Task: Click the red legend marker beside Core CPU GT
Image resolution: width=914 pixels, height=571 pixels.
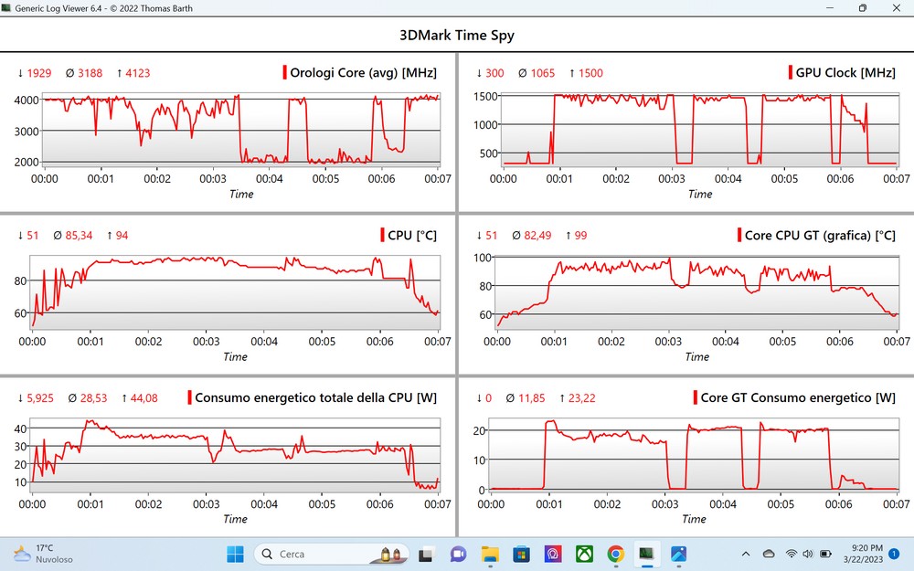Action: point(739,235)
